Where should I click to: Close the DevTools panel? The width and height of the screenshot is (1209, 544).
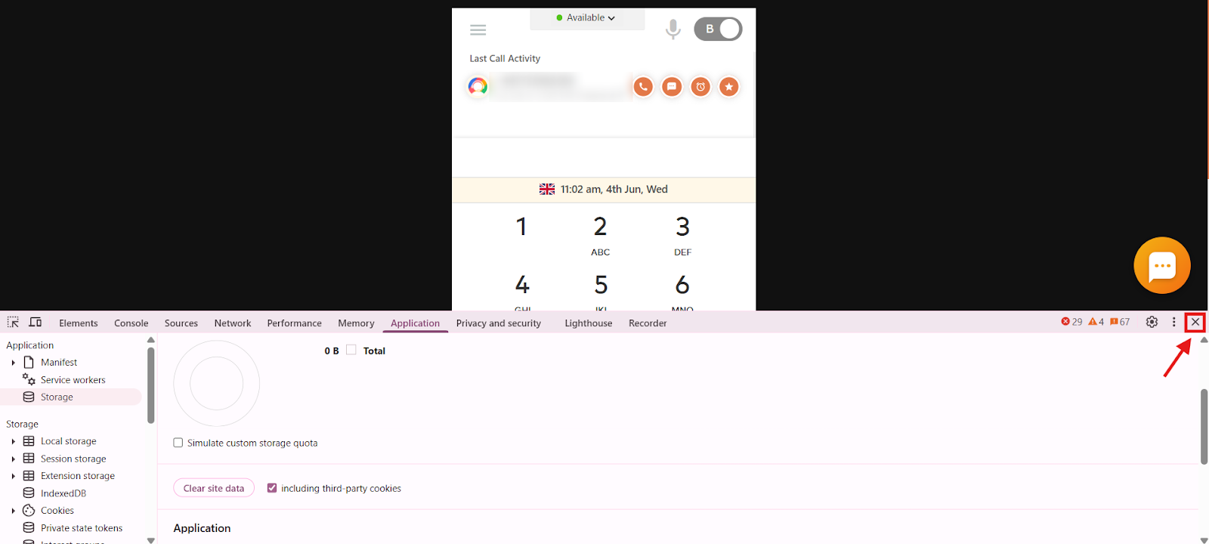coord(1195,322)
